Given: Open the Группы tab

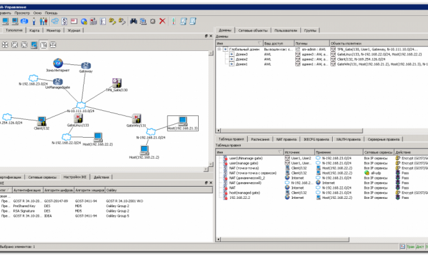Looking at the screenshot, I should click(x=310, y=31).
